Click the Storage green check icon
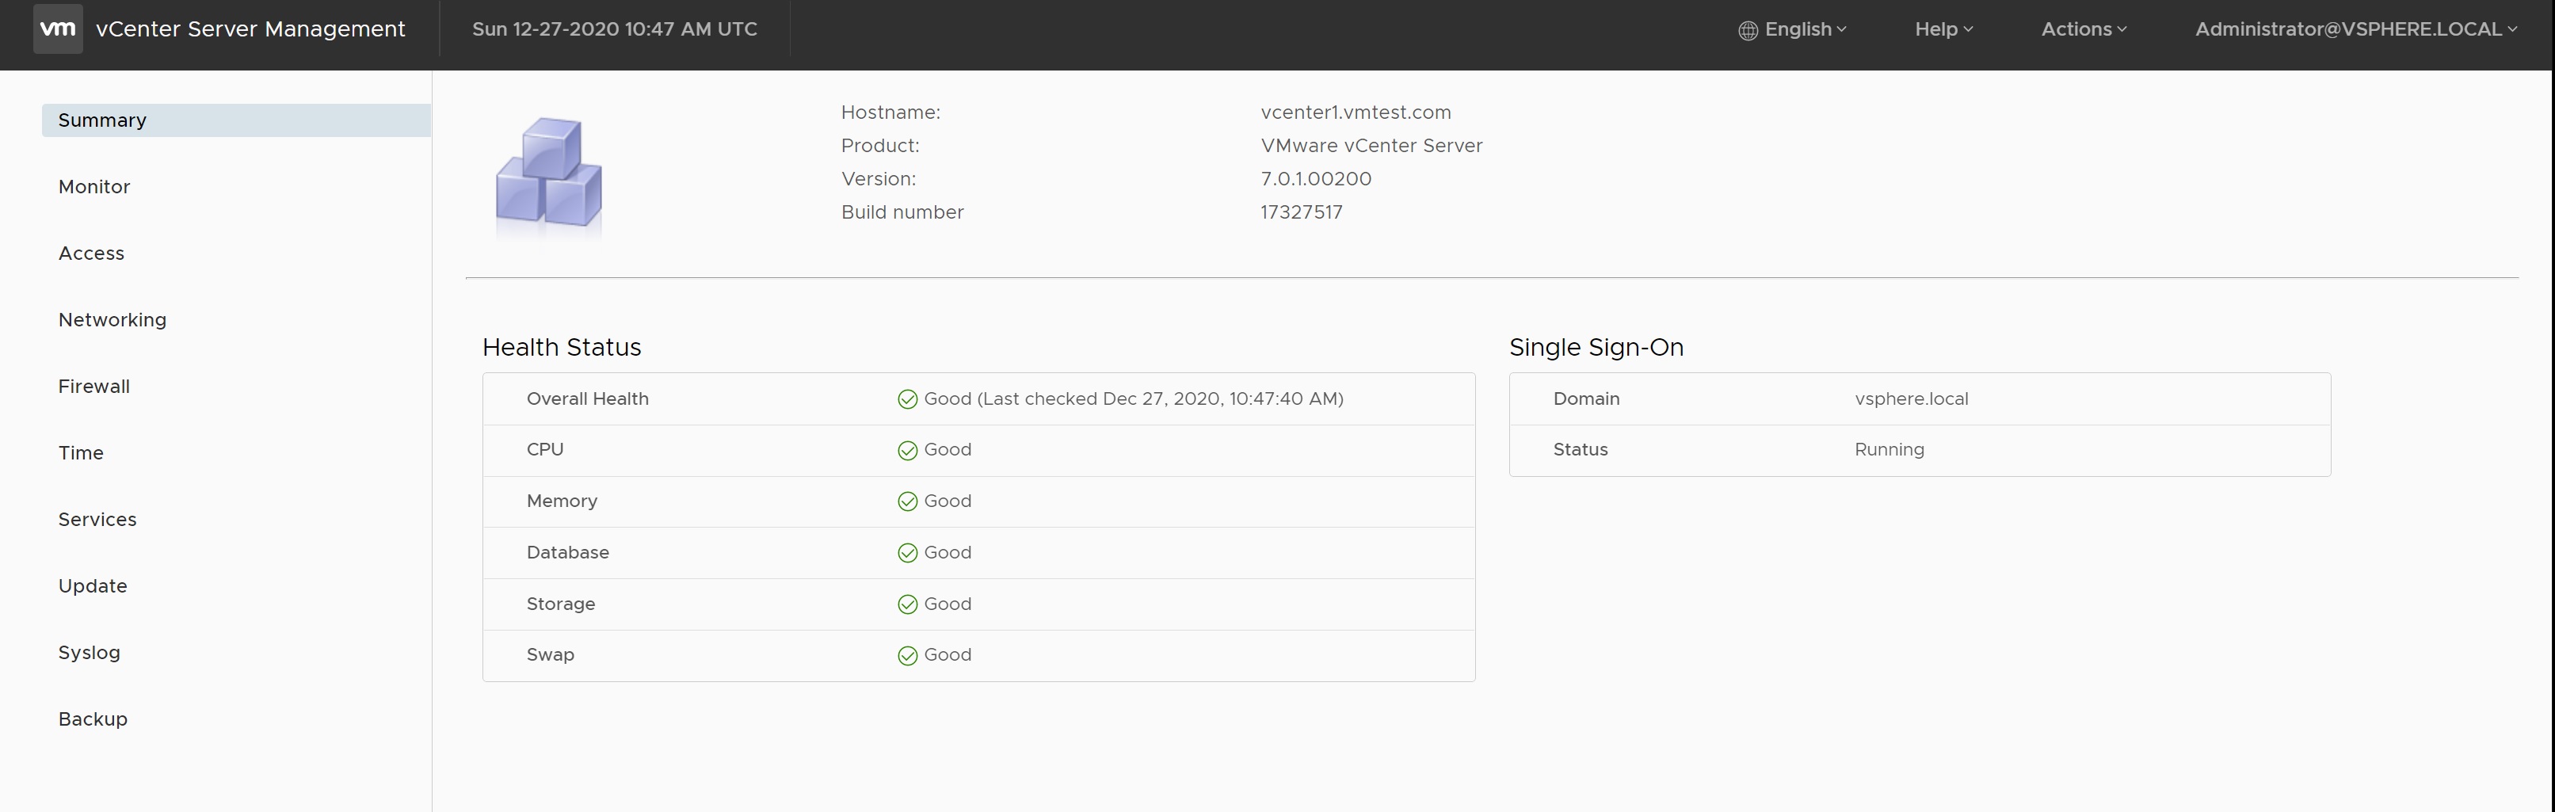2555x812 pixels. pos(908,604)
